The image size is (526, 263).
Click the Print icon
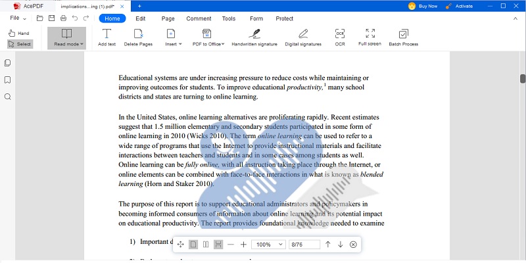[x=63, y=18]
